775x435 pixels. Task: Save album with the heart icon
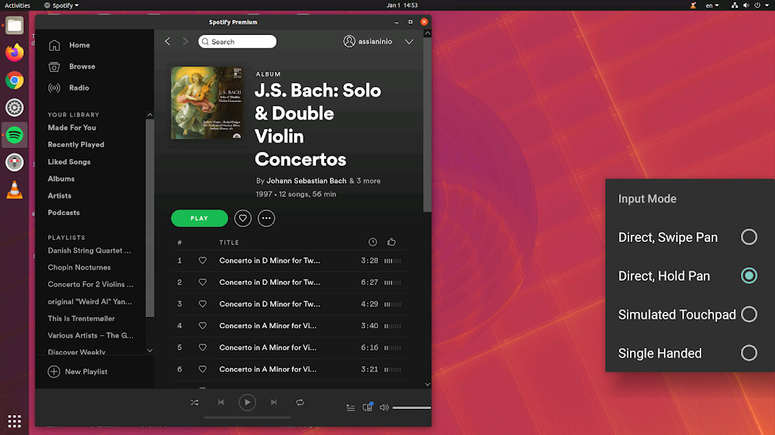242,218
